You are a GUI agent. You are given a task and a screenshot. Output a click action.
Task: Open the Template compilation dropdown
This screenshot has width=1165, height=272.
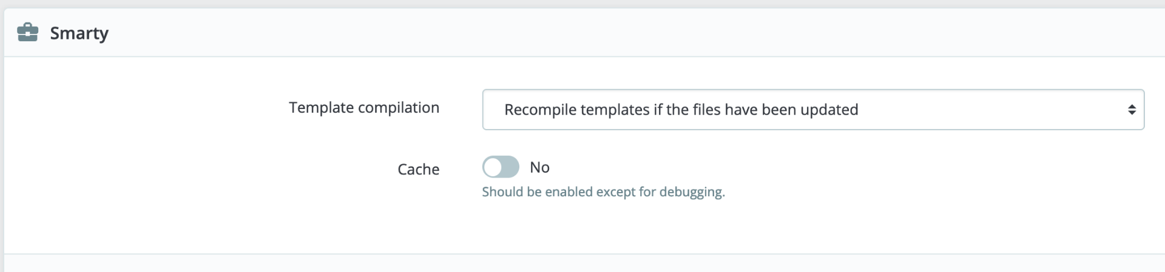click(x=813, y=110)
